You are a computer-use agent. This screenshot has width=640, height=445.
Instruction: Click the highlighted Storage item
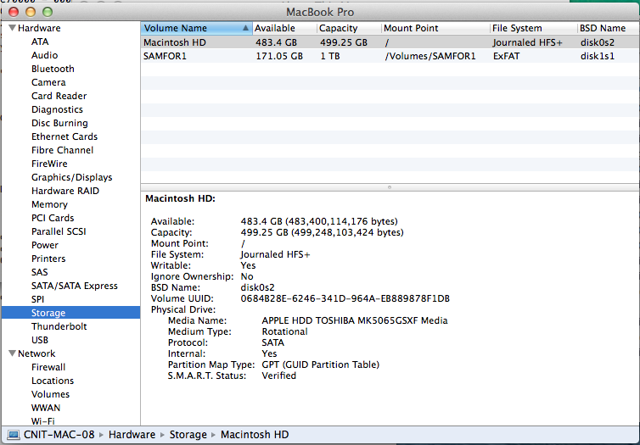pyautogui.click(x=70, y=313)
